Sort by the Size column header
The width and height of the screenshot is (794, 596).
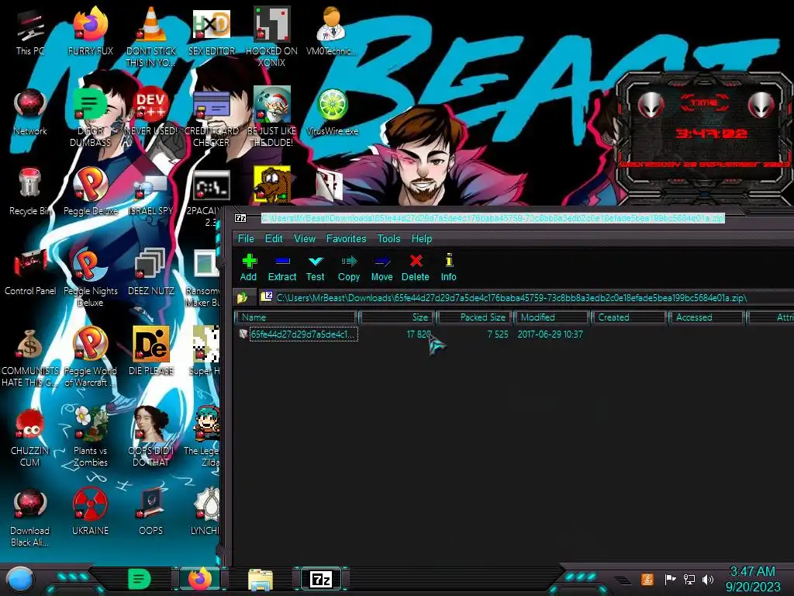(397, 317)
